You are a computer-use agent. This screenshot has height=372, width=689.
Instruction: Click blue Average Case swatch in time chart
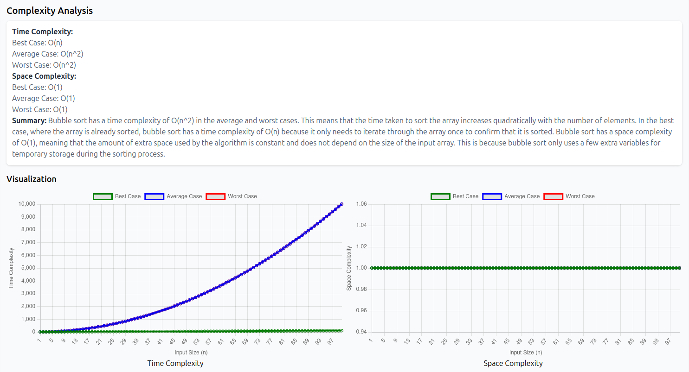pos(155,196)
